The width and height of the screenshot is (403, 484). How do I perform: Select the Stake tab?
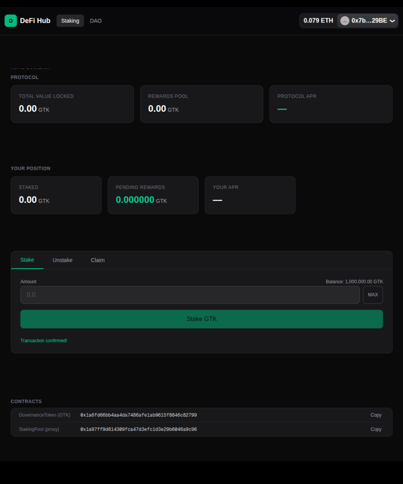[27, 260]
